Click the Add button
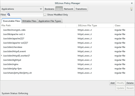The height and width of the screenshot is (96, 135). pos(112,83)
